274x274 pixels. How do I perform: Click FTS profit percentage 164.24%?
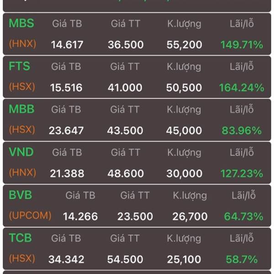[242, 88]
